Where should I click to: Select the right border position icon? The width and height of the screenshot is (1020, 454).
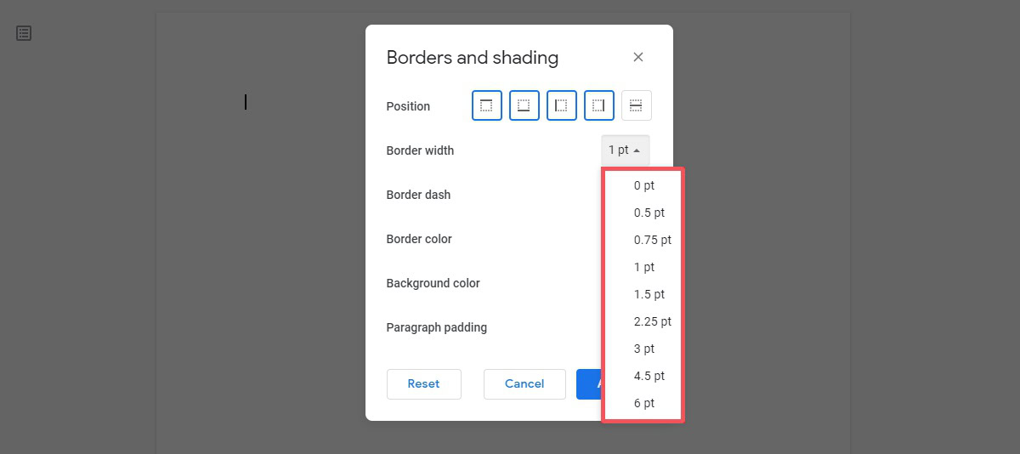[x=599, y=105]
